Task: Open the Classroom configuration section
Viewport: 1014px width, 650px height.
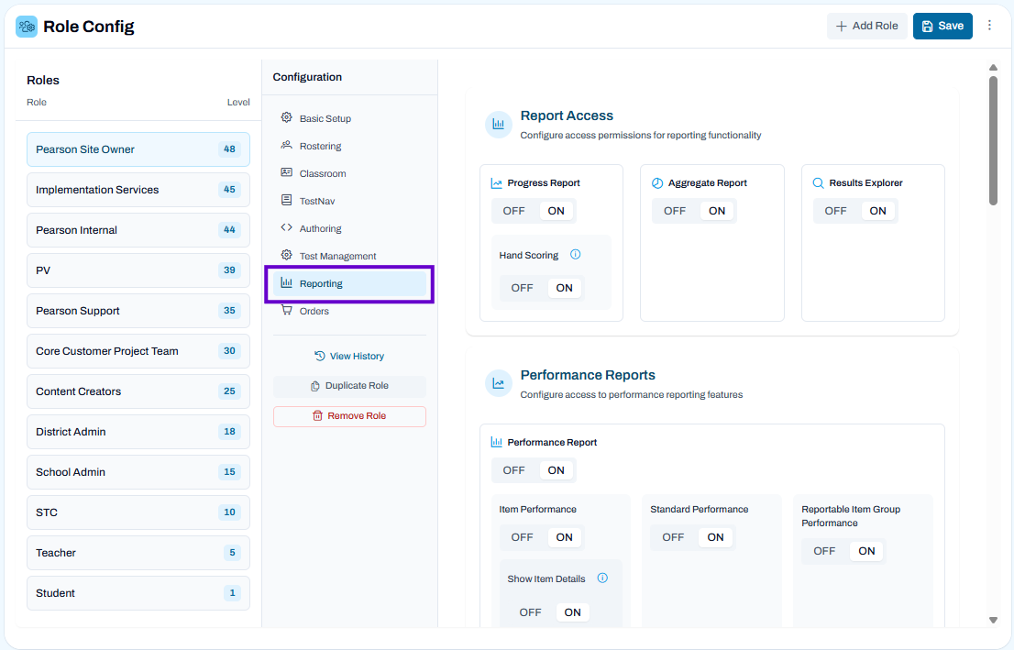Action: tap(350, 173)
